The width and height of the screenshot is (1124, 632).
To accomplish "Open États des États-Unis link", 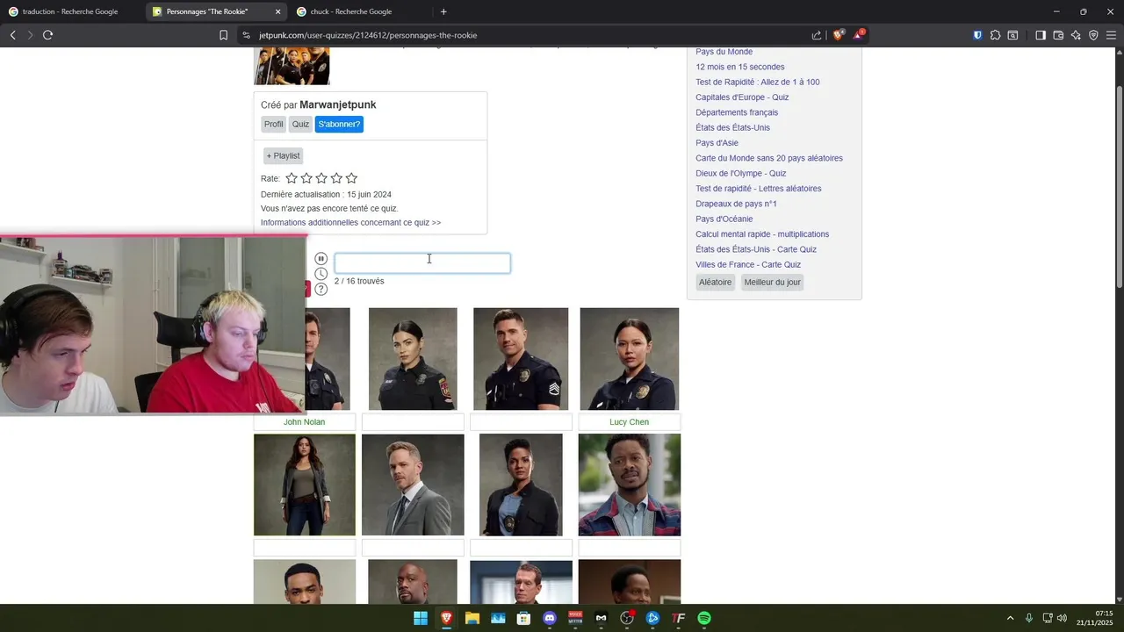I will pyautogui.click(x=732, y=128).
